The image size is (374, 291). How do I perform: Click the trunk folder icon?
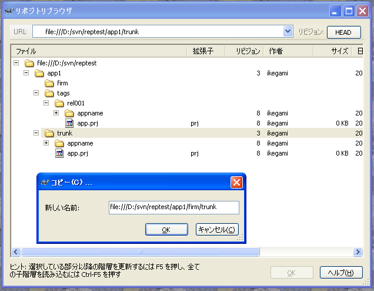(49, 133)
